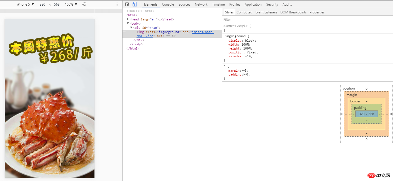Expand the head element node
Viewport: 393px width, 181px height.
pyautogui.click(x=128, y=19)
